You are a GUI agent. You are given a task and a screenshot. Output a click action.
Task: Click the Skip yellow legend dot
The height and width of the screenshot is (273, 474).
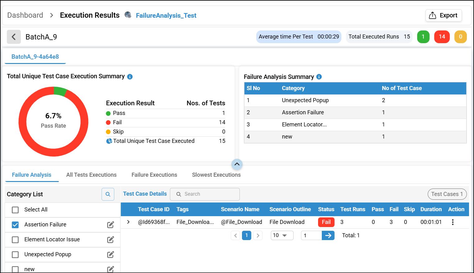[108, 132]
